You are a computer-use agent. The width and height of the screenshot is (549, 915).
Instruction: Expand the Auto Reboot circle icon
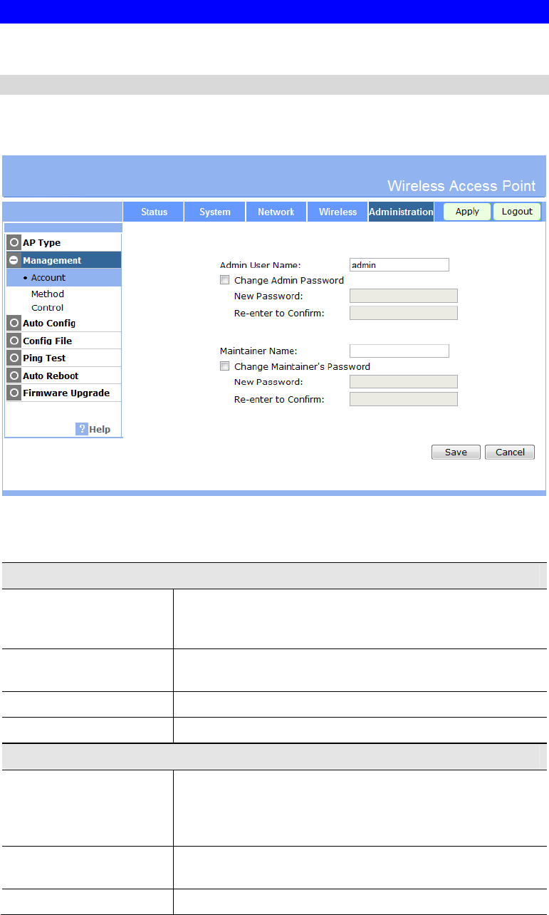click(x=14, y=376)
